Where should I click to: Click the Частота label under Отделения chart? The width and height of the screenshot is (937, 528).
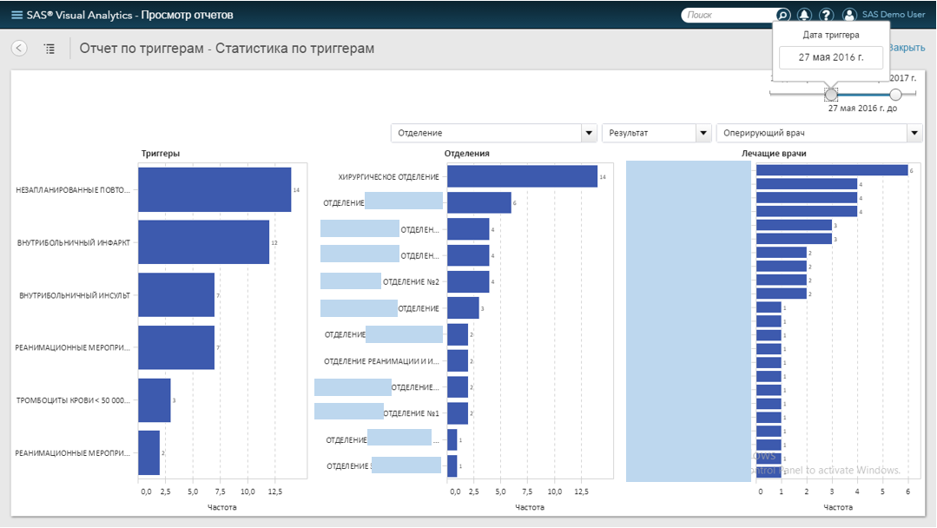coord(530,507)
